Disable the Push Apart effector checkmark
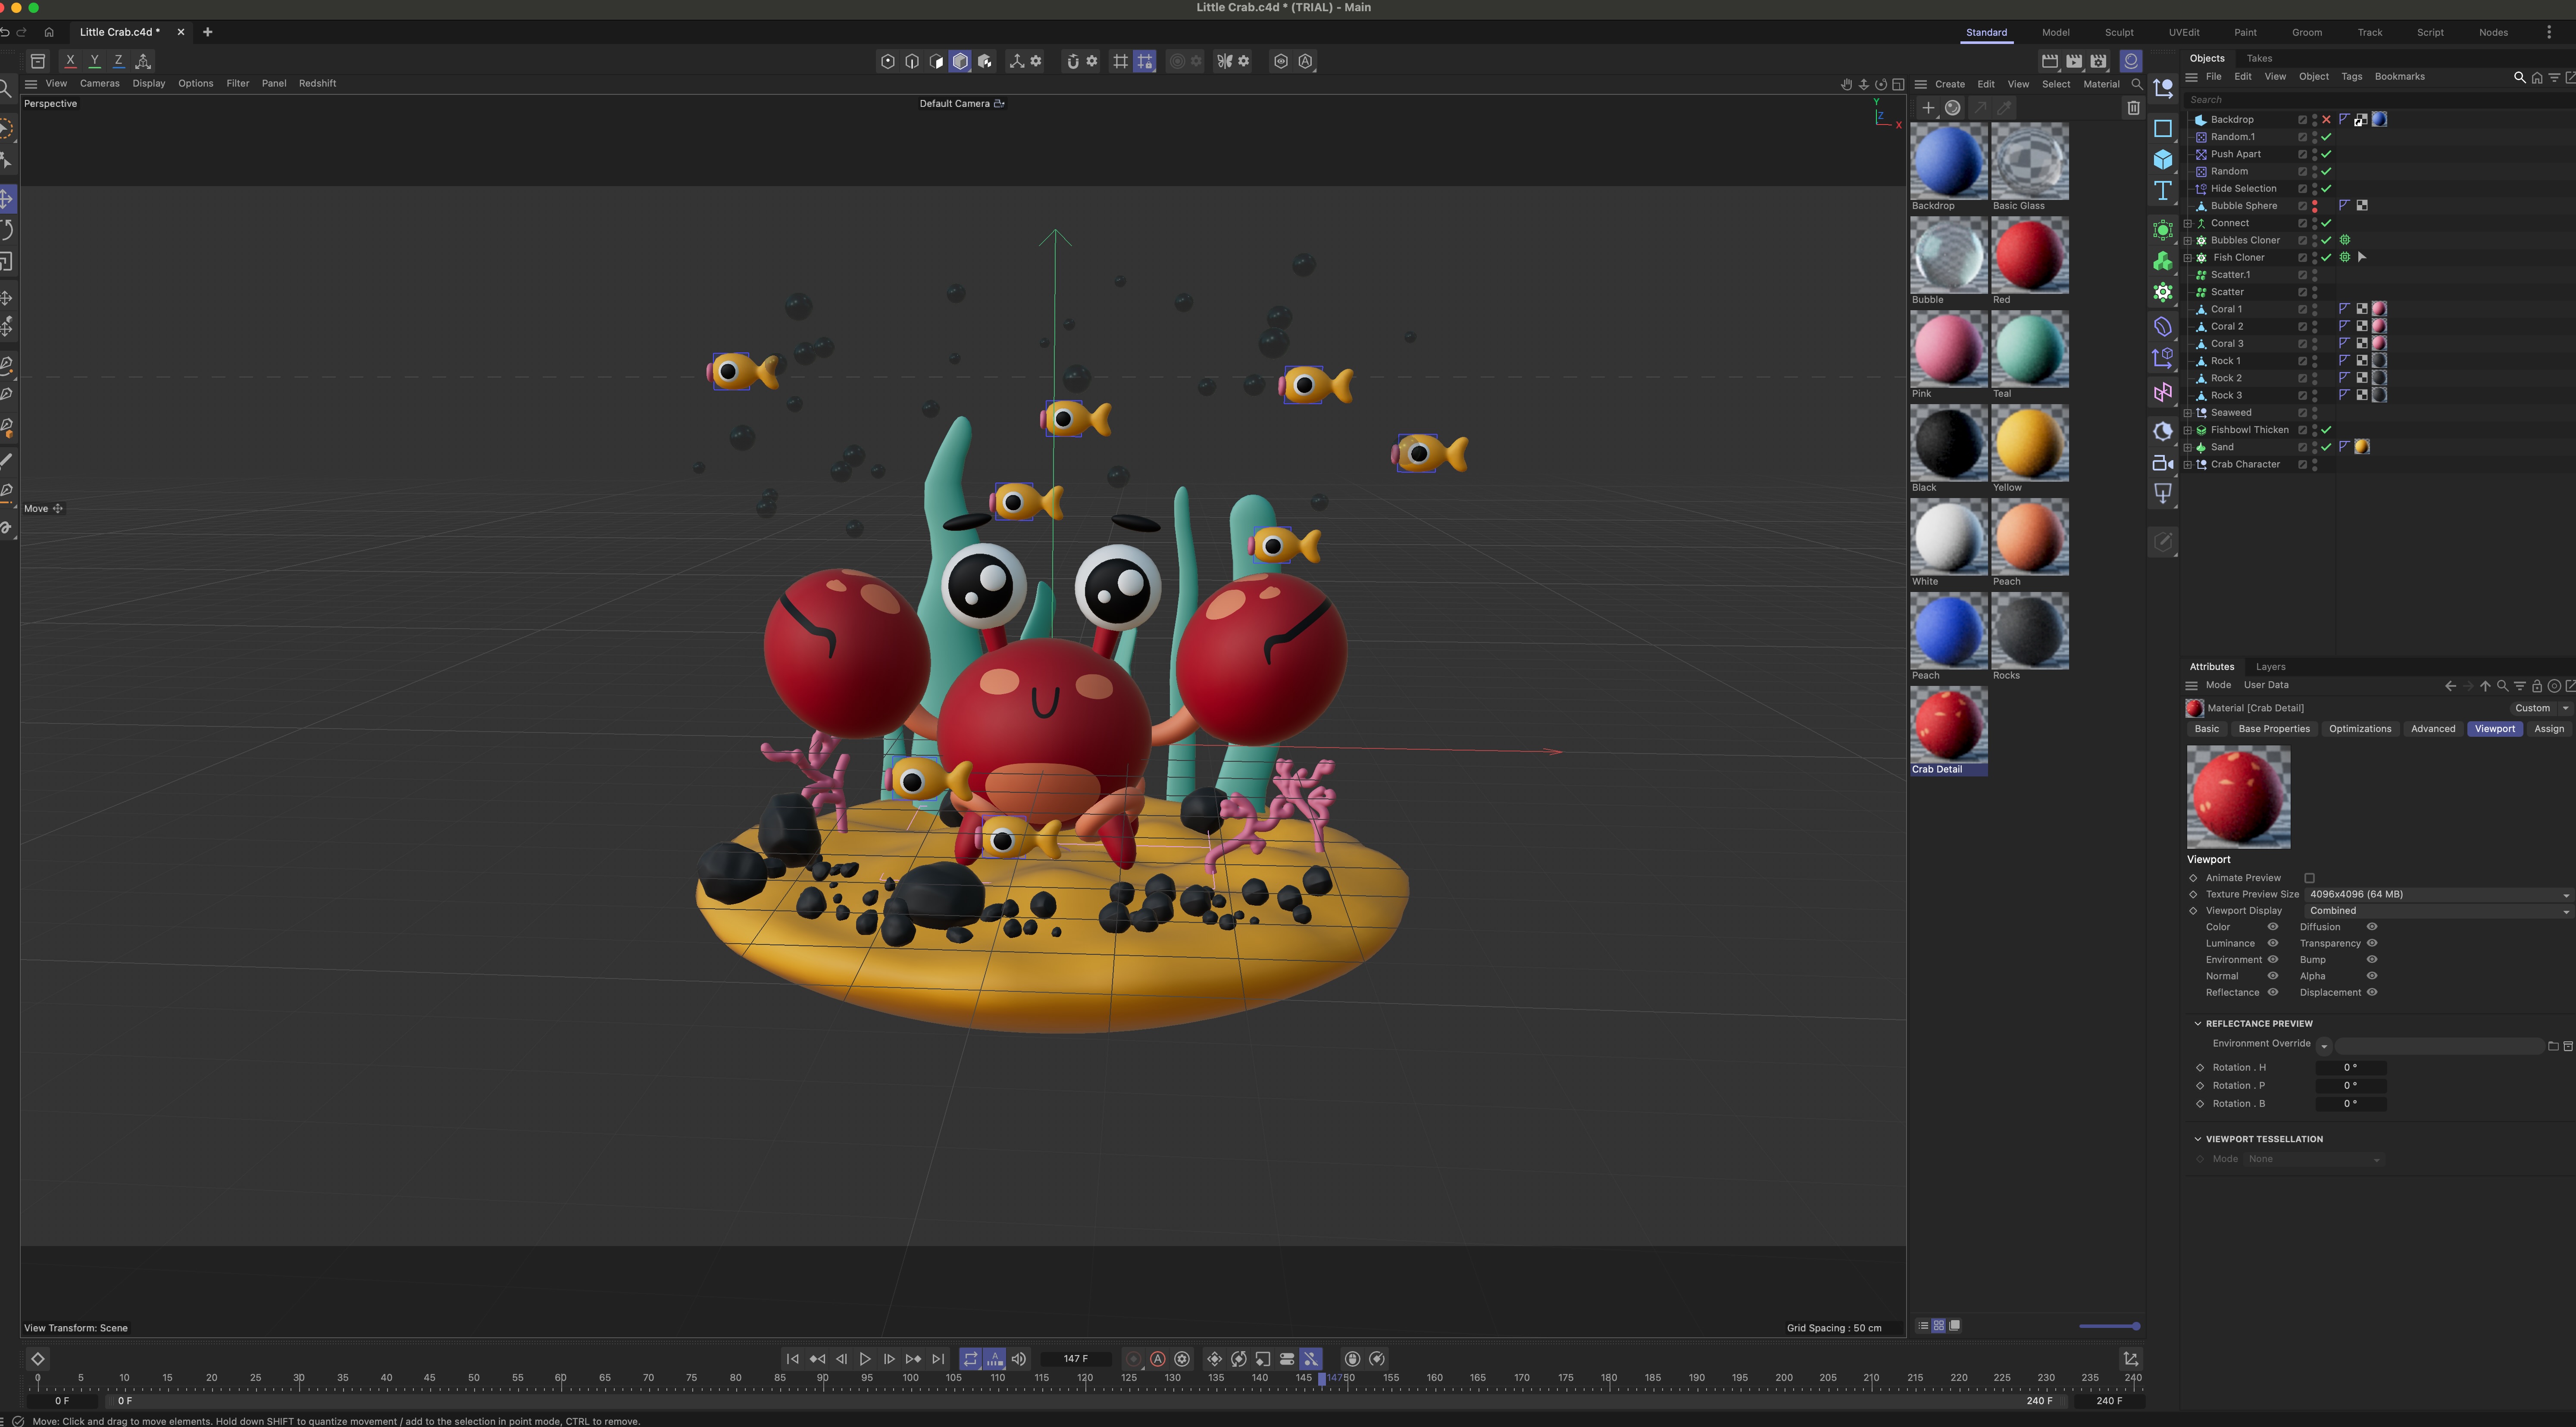Screen dimensions: 2576x1427 (2327, 154)
